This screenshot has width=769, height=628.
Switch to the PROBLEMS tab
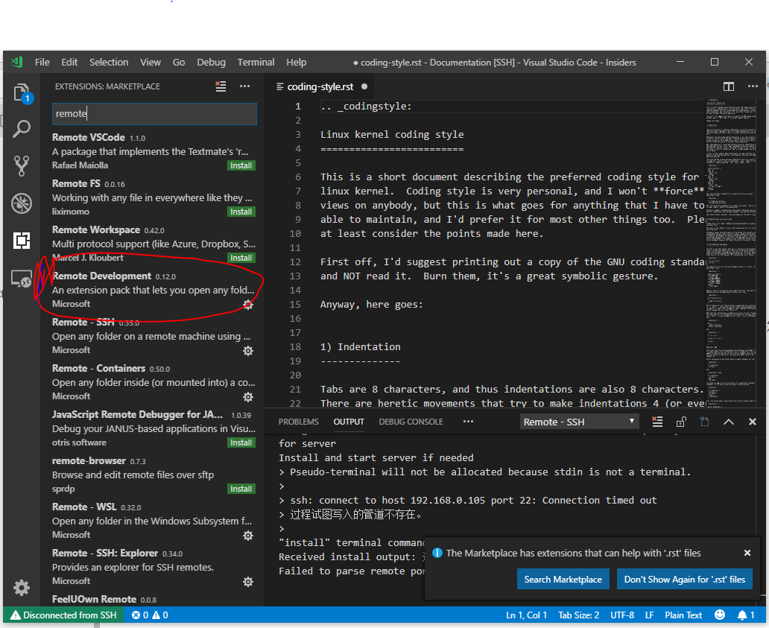298,421
